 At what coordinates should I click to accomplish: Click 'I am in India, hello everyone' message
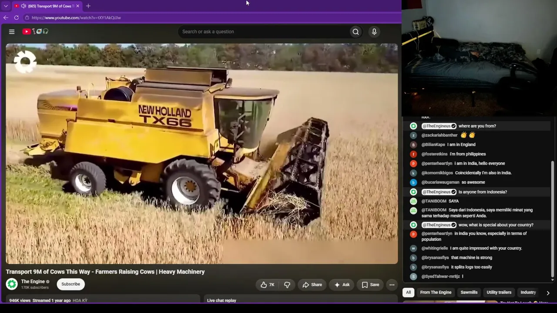pos(480,163)
